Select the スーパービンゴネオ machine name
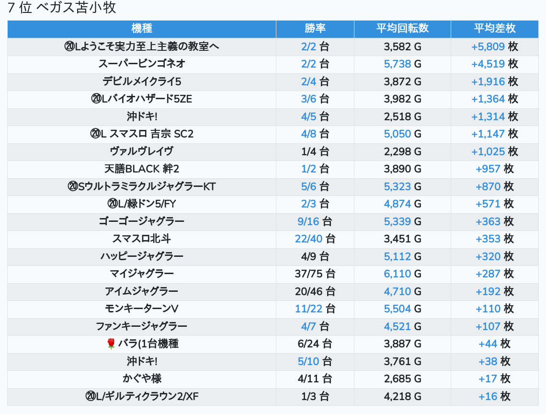The width and height of the screenshot is (546, 414). point(142,64)
